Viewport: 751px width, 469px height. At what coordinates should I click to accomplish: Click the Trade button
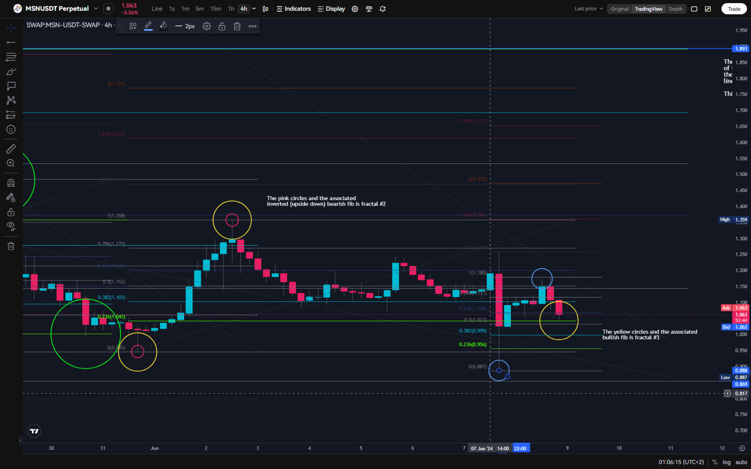pos(734,9)
